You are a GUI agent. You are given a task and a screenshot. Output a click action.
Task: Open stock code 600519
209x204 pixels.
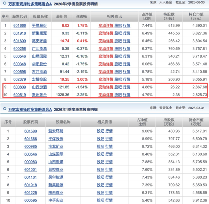click(x=20, y=95)
